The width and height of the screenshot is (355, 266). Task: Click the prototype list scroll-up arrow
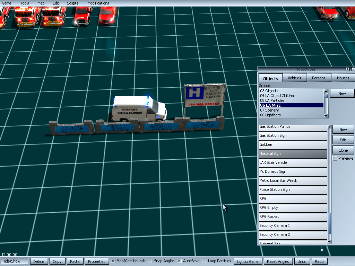tap(330, 127)
